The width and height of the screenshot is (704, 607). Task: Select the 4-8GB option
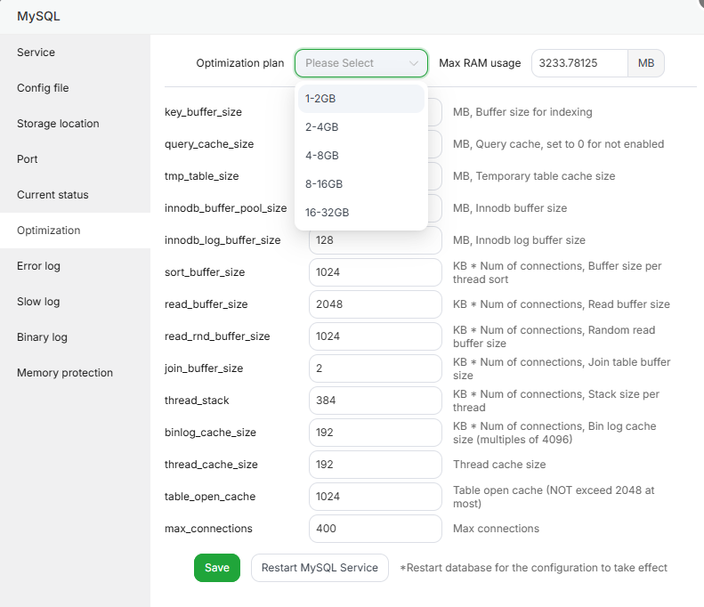pyautogui.click(x=361, y=156)
